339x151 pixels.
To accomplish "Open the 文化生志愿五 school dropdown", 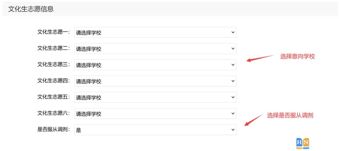I will 155,97.
